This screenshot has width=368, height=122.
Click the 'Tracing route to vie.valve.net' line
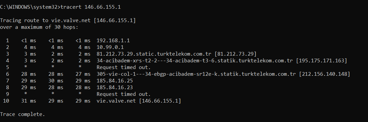click(x=68, y=20)
